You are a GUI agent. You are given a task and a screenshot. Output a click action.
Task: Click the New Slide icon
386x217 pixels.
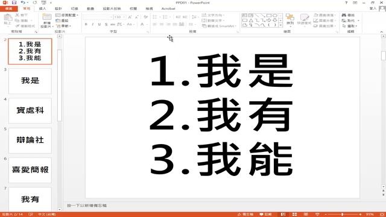(x=46, y=17)
